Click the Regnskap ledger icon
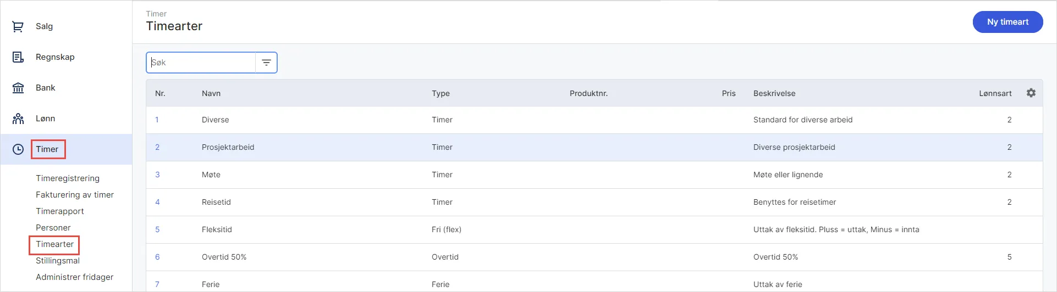 tap(18, 57)
